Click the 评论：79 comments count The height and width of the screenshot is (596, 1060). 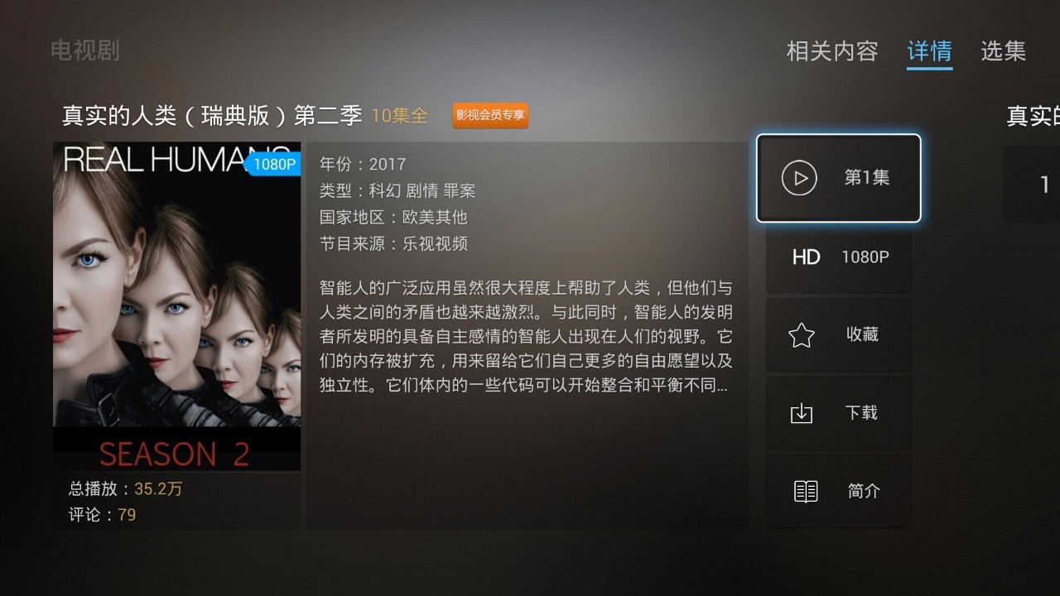pos(102,515)
